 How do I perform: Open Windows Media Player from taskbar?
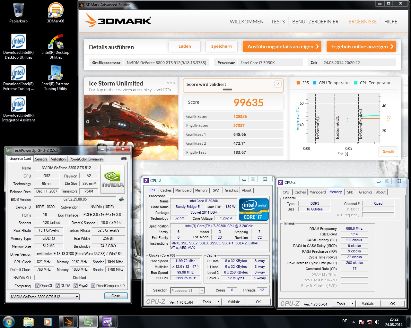[48, 322]
